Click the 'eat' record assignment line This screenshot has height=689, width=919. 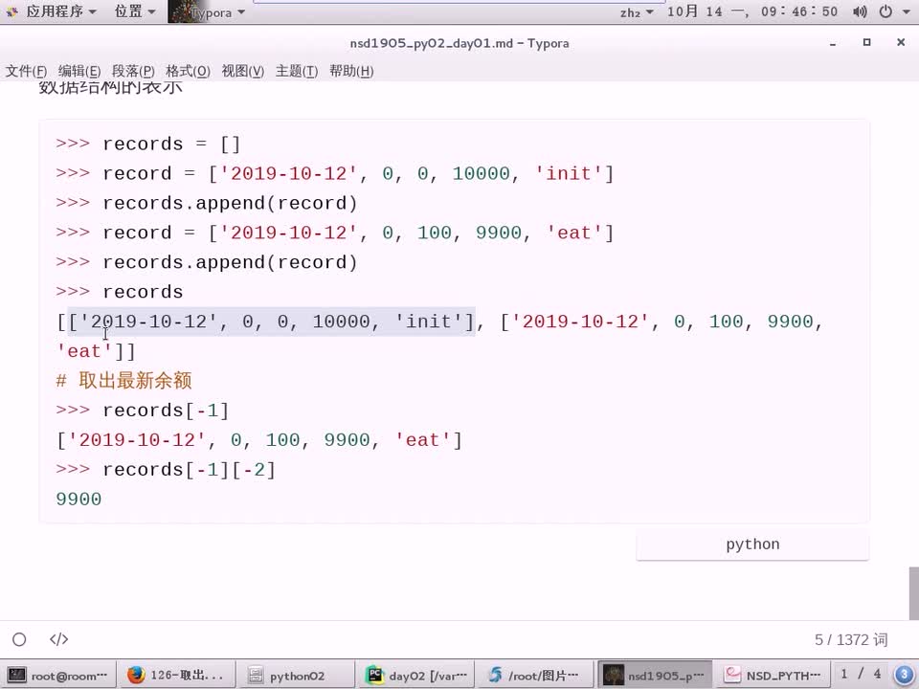pyautogui.click(x=335, y=233)
